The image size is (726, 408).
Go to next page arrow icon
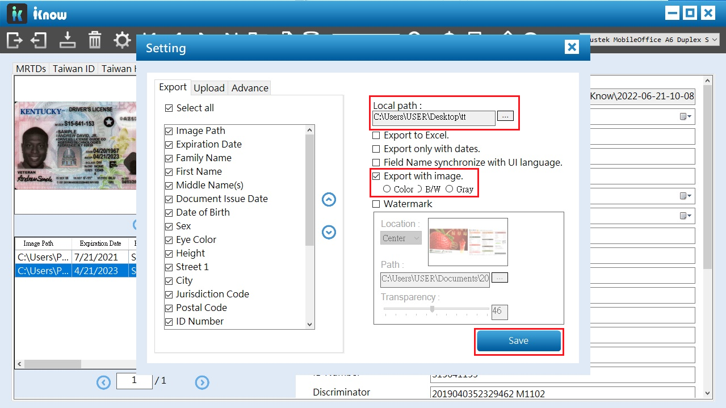point(202,382)
